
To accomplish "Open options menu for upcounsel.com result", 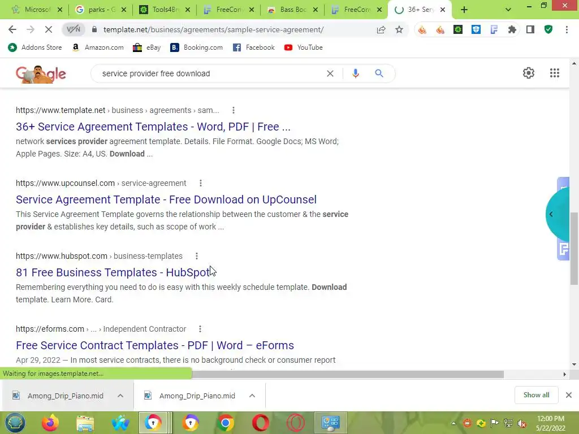I will coord(201,183).
